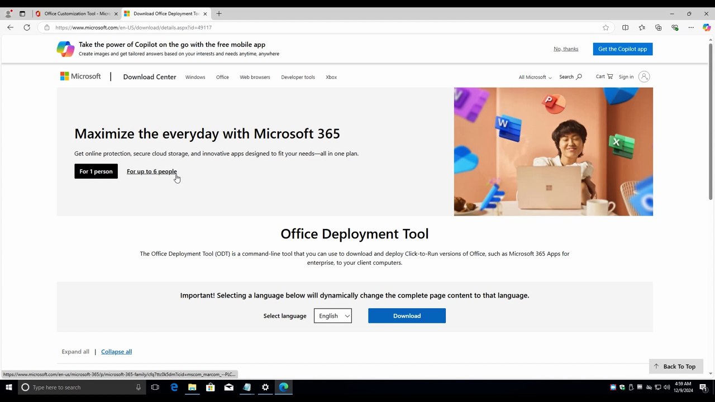Open the notification center icon

point(703,387)
